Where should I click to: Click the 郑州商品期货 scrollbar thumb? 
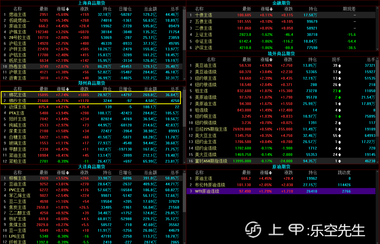tap(184, 109)
